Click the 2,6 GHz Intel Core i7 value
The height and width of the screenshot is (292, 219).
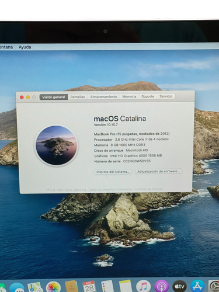coord(142,139)
